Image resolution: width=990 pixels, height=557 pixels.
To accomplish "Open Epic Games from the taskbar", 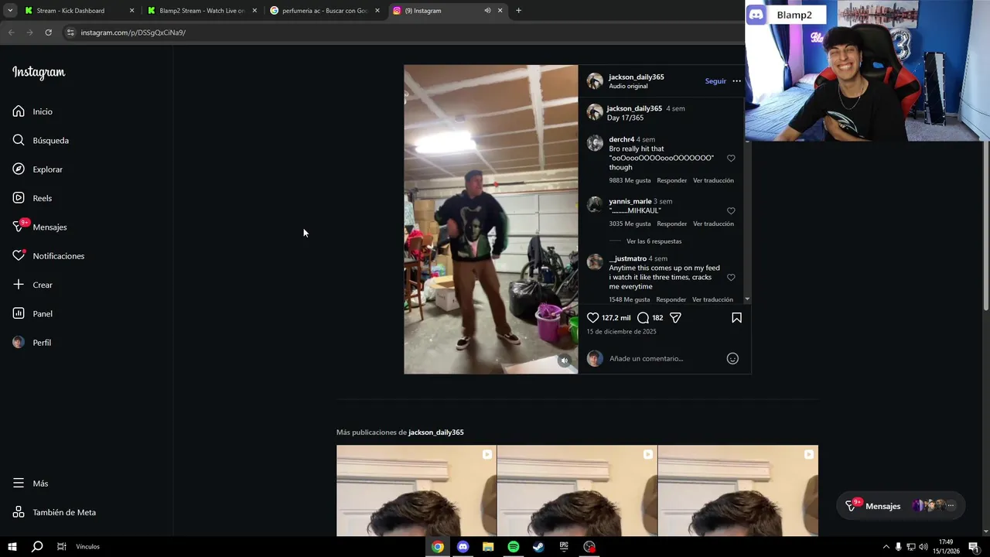I will click(x=564, y=547).
